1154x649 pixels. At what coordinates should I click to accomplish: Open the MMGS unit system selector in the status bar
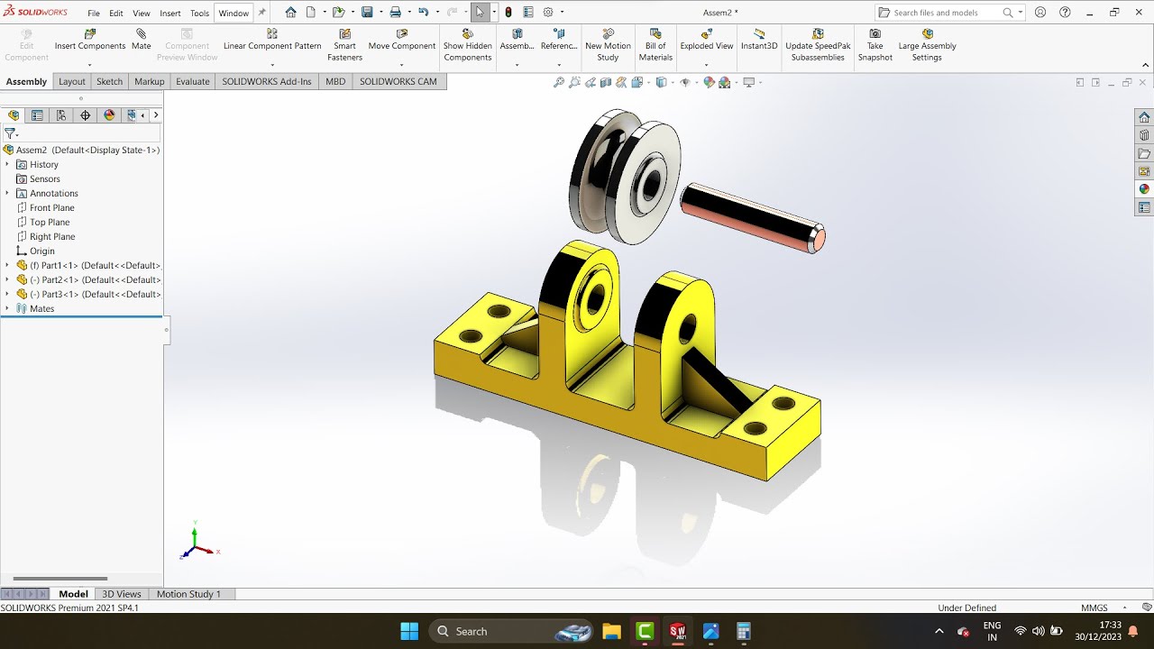pos(1094,608)
